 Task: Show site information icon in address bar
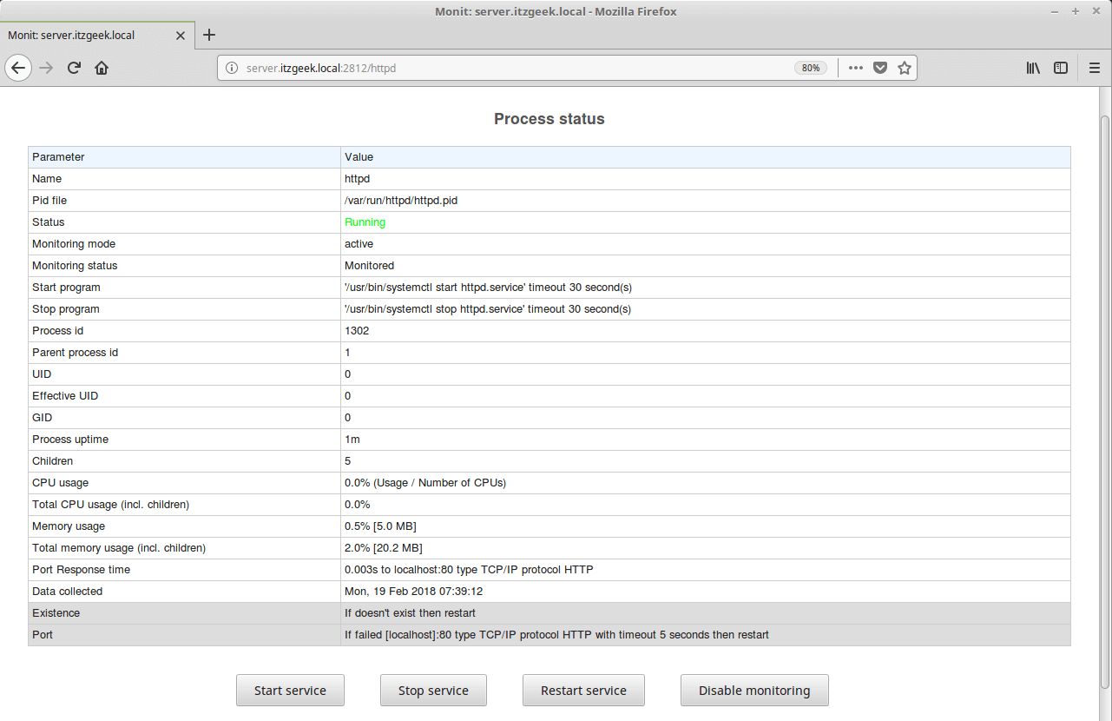click(231, 68)
